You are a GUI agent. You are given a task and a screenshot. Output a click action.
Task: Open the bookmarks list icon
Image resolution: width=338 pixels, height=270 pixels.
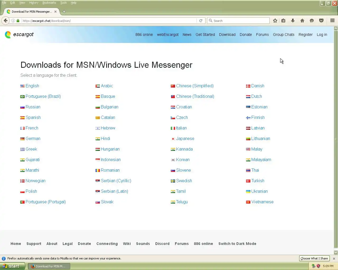click(283, 21)
